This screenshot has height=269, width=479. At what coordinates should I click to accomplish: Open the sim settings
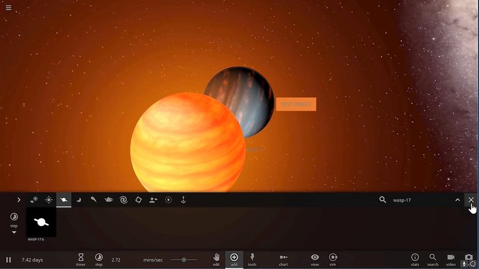(332, 260)
